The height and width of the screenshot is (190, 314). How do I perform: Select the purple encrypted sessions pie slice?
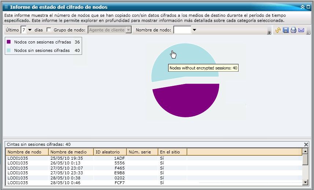tap(185, 100)
